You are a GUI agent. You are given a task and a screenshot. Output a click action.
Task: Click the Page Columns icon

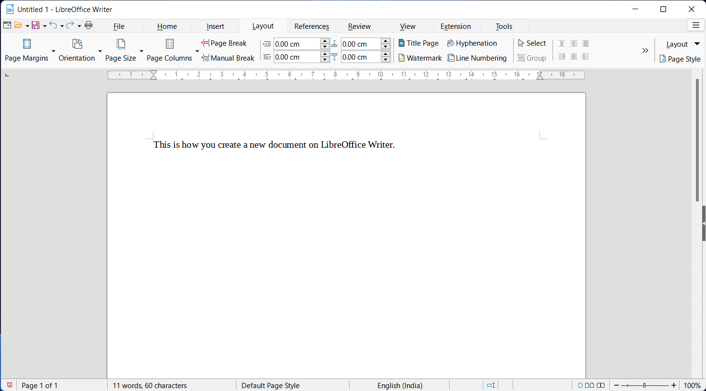pos(169,44)
